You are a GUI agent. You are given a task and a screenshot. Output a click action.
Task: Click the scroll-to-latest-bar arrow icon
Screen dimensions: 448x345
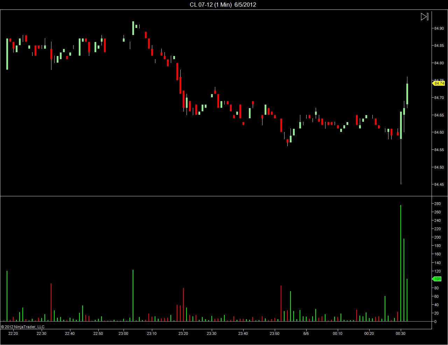pos(424,16)
